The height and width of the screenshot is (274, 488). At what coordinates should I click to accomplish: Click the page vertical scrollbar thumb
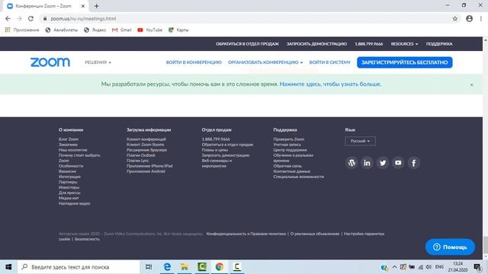485,245
